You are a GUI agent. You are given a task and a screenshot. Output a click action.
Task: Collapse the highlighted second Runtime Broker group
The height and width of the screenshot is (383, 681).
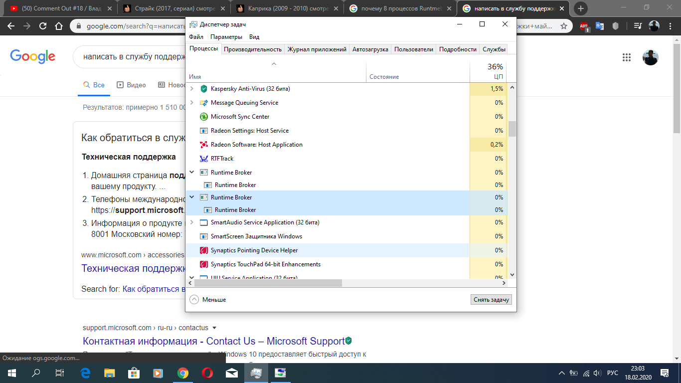192,197
